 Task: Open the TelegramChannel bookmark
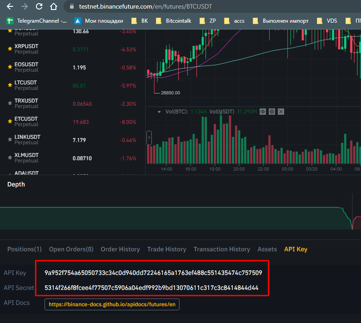(37, 21)
